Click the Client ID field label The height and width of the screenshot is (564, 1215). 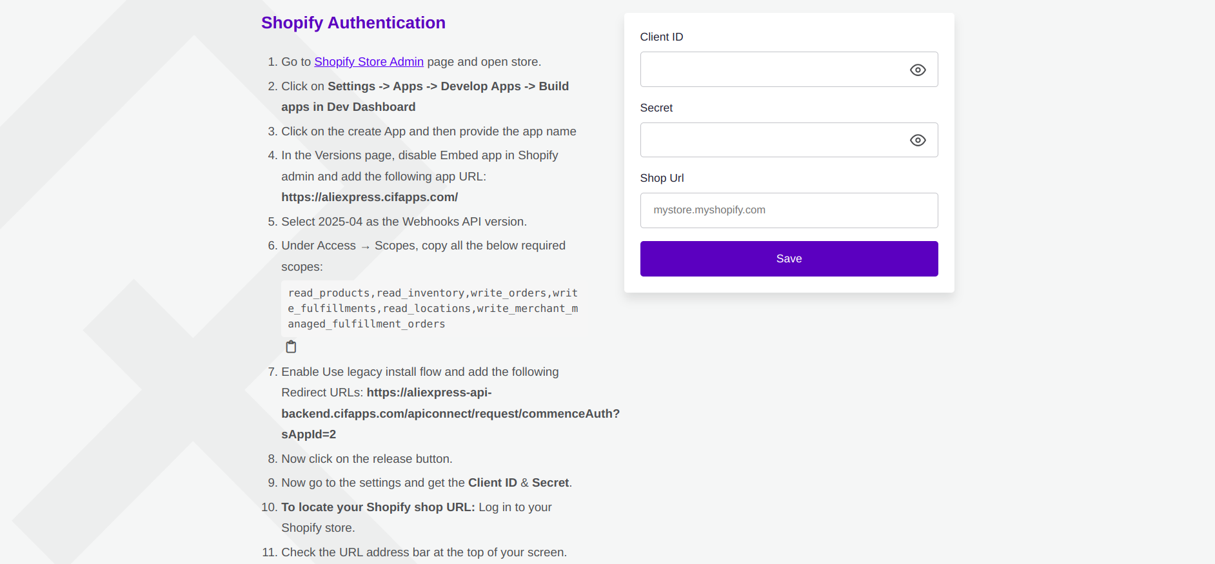661,37
